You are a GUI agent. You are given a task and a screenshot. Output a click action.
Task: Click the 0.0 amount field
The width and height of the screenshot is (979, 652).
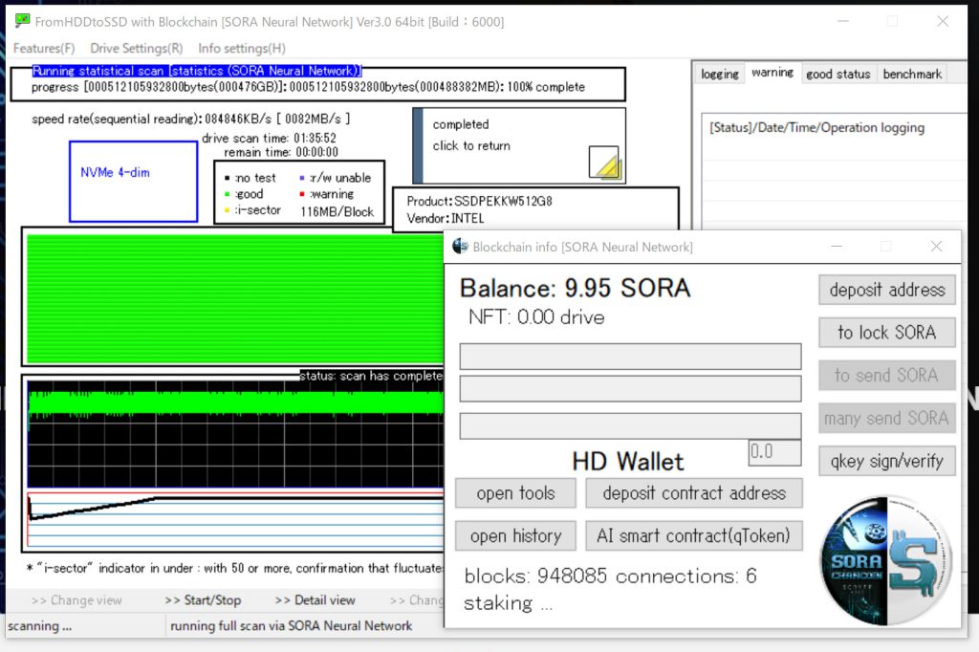pos(774,452)
